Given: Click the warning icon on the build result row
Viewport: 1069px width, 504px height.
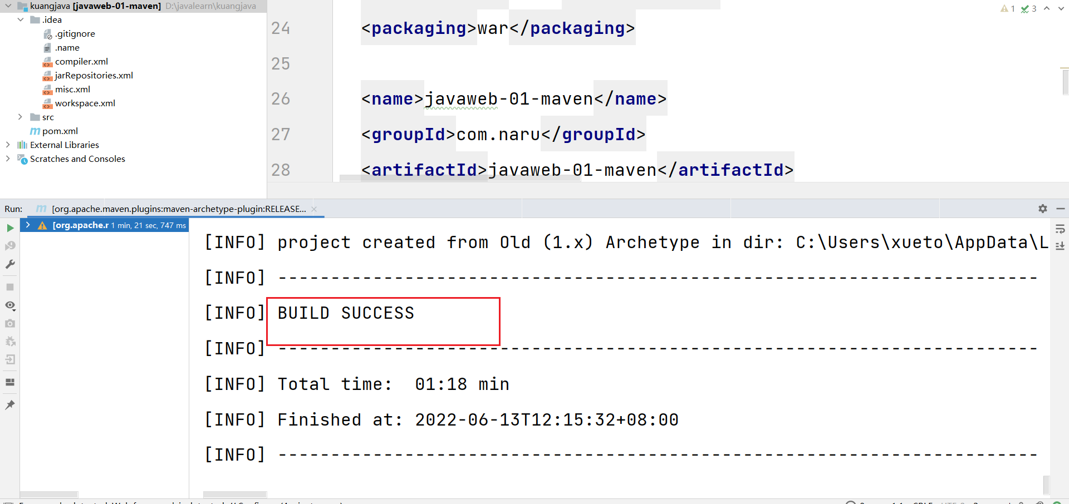Looking at the screenshot, I should (42, 225).
